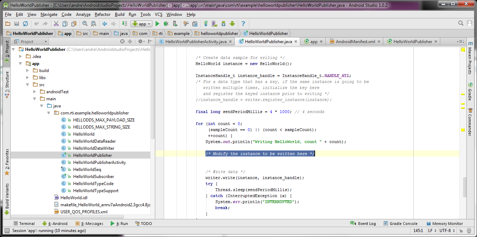This screenshot has height=237, width=477.
Task: Open Project panel gear settings
Action: (141, 41)
